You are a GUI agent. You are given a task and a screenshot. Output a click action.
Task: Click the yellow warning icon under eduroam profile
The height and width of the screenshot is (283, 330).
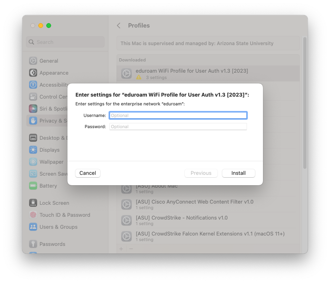pyautogui.click(x=139, y=77)
